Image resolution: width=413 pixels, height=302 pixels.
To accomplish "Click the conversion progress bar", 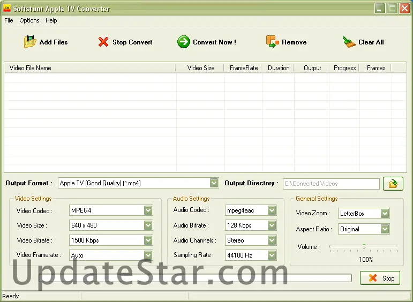I will (x=195, y=278).
